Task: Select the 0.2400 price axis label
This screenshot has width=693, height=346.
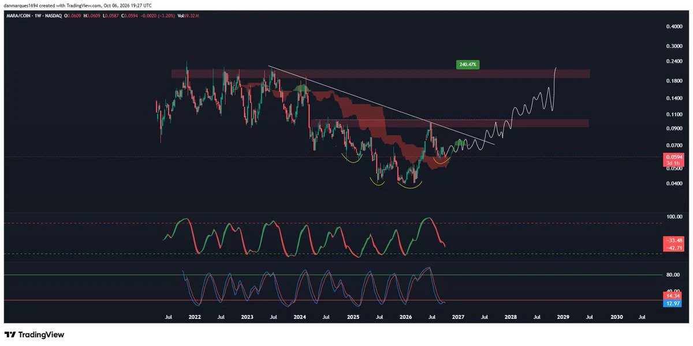Action: (x=673, y=62)
